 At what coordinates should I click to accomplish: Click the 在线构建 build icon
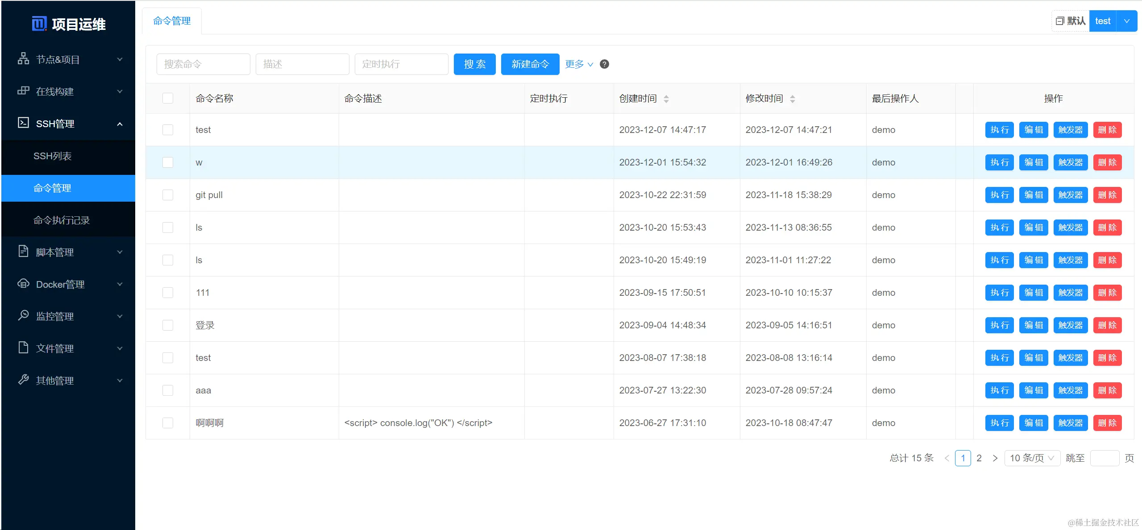(23, 91)
